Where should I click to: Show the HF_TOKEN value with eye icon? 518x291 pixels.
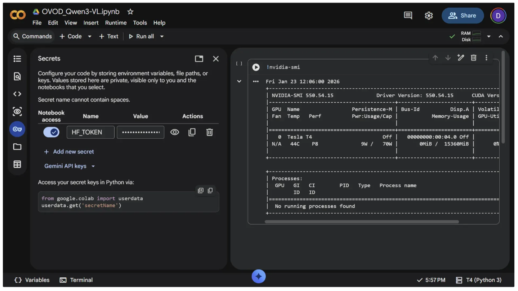[x=175, y=132]
